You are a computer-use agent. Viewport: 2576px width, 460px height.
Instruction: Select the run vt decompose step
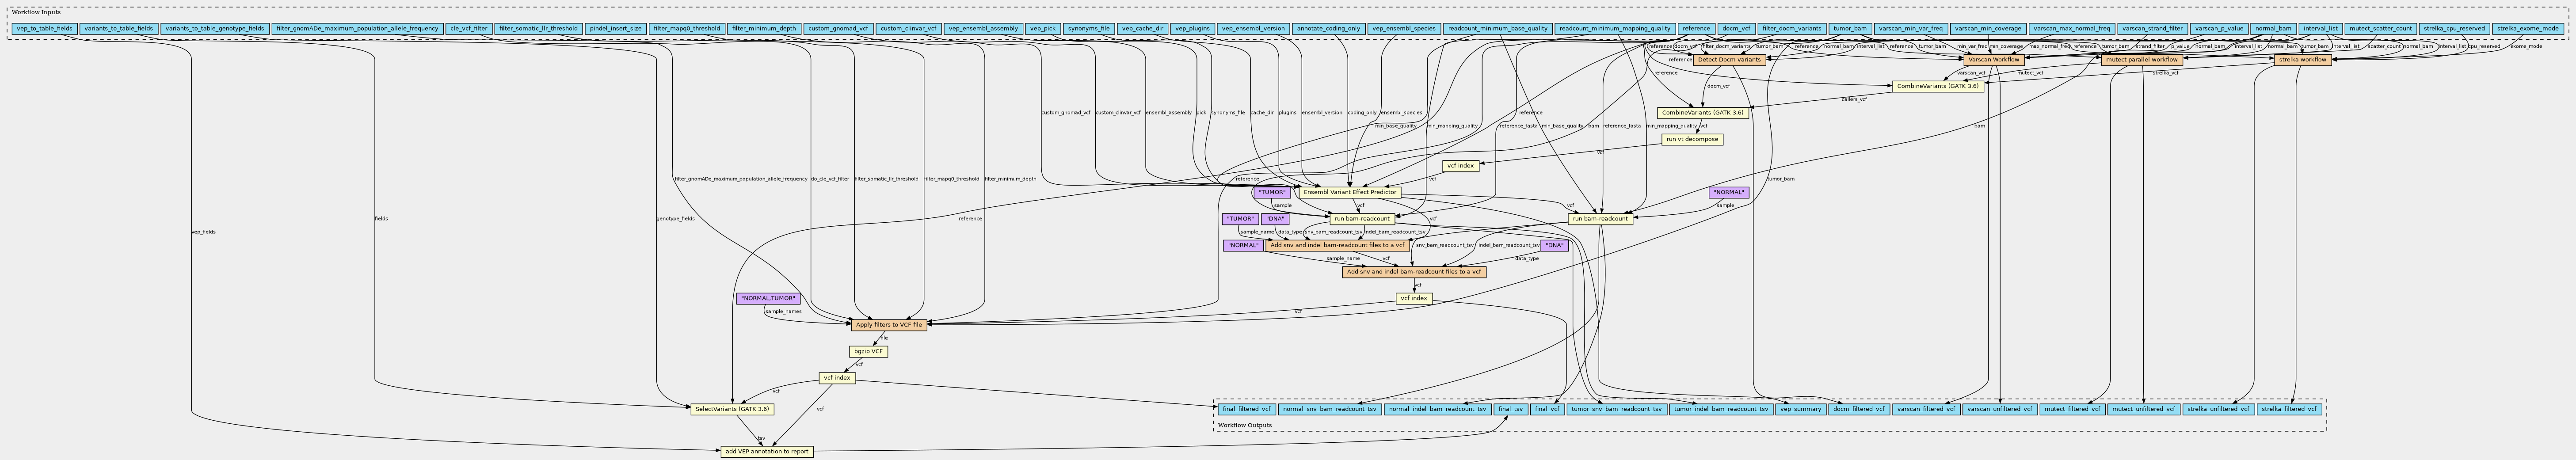pyautogui.click(x=1691, y=139)
